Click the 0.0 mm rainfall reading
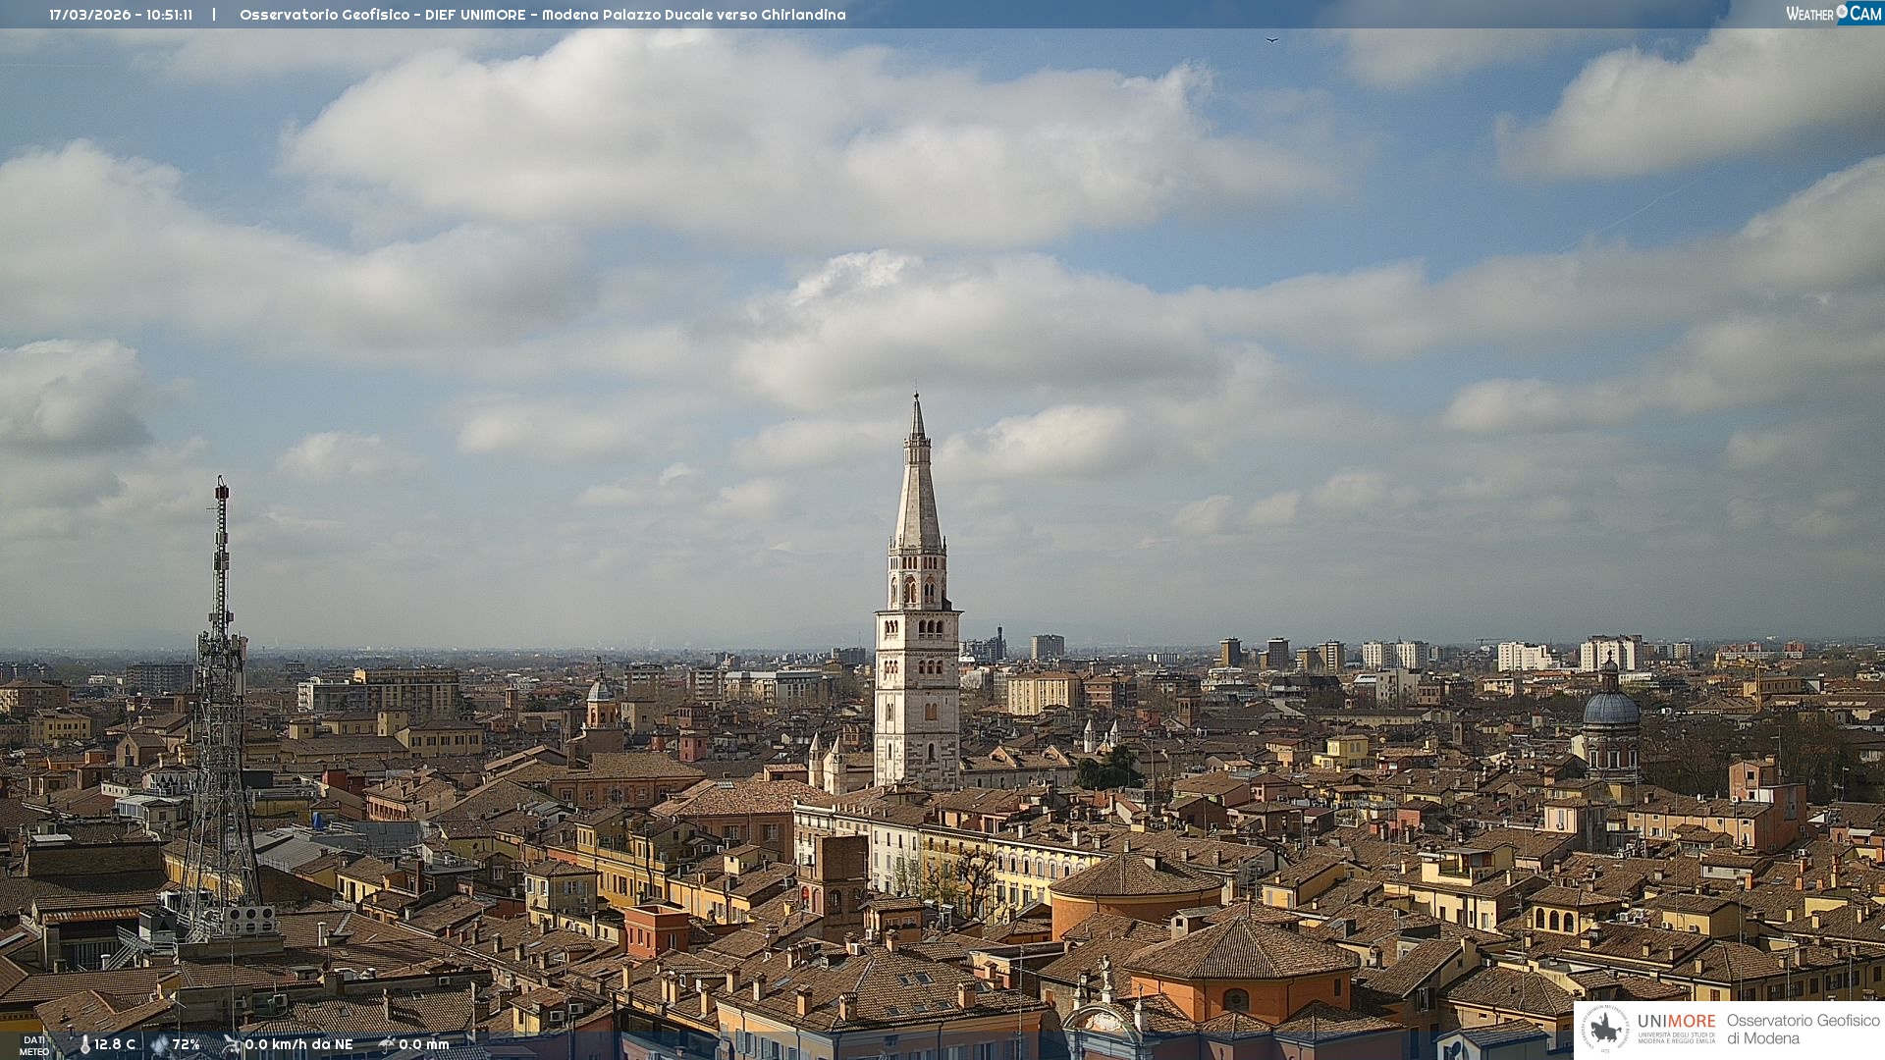Image resolution: width=1885 pixels, height=1060 pixels. pyautogui.click(x=423, y=1044)
